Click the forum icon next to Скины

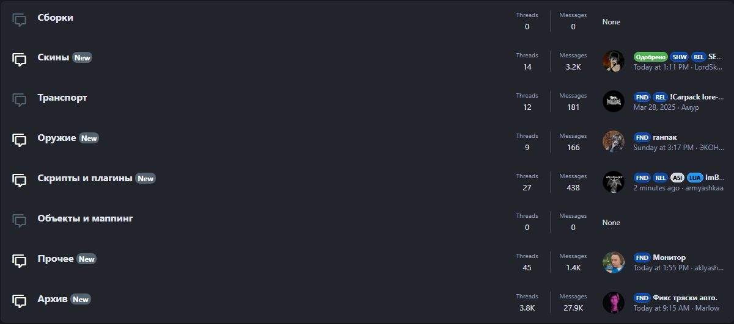point(20,60)
